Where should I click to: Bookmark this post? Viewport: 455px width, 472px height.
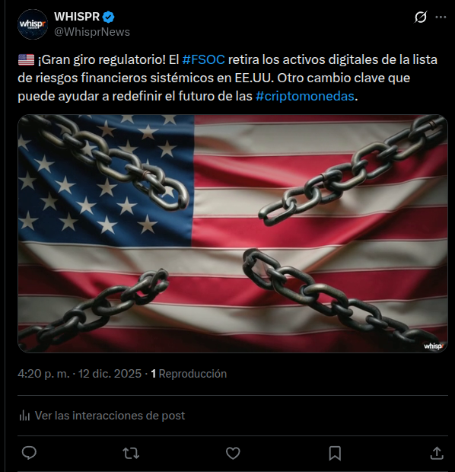[x=335, y=453]
